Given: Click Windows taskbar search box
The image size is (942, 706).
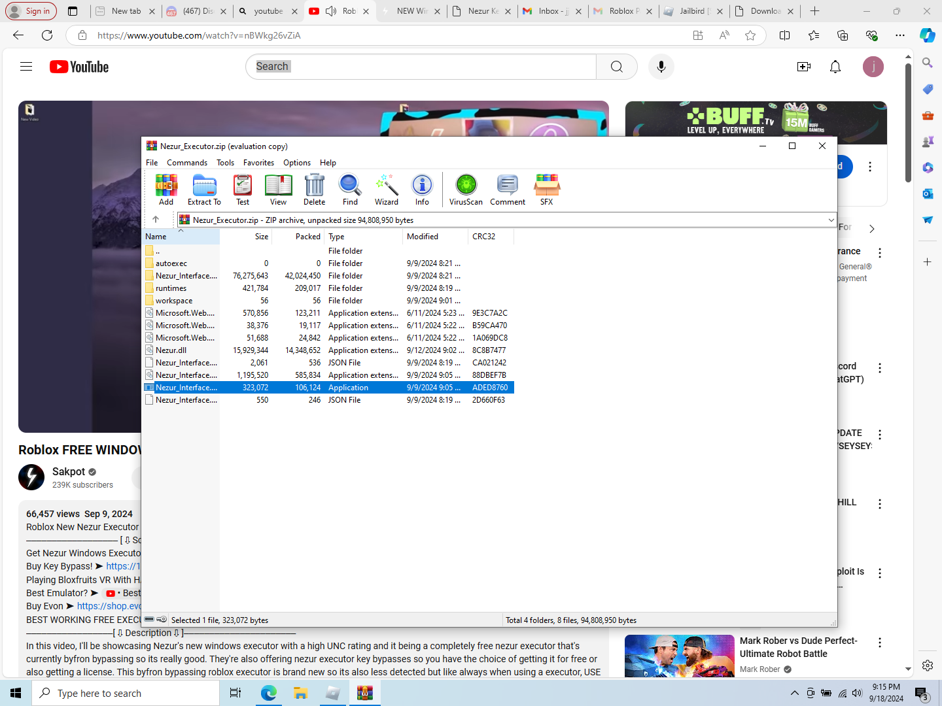Looking at the screenshot, I should pyautogui.click(x=126, y=693).
